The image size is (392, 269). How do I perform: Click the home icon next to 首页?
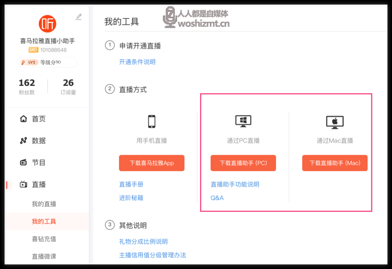coord(23,119)
